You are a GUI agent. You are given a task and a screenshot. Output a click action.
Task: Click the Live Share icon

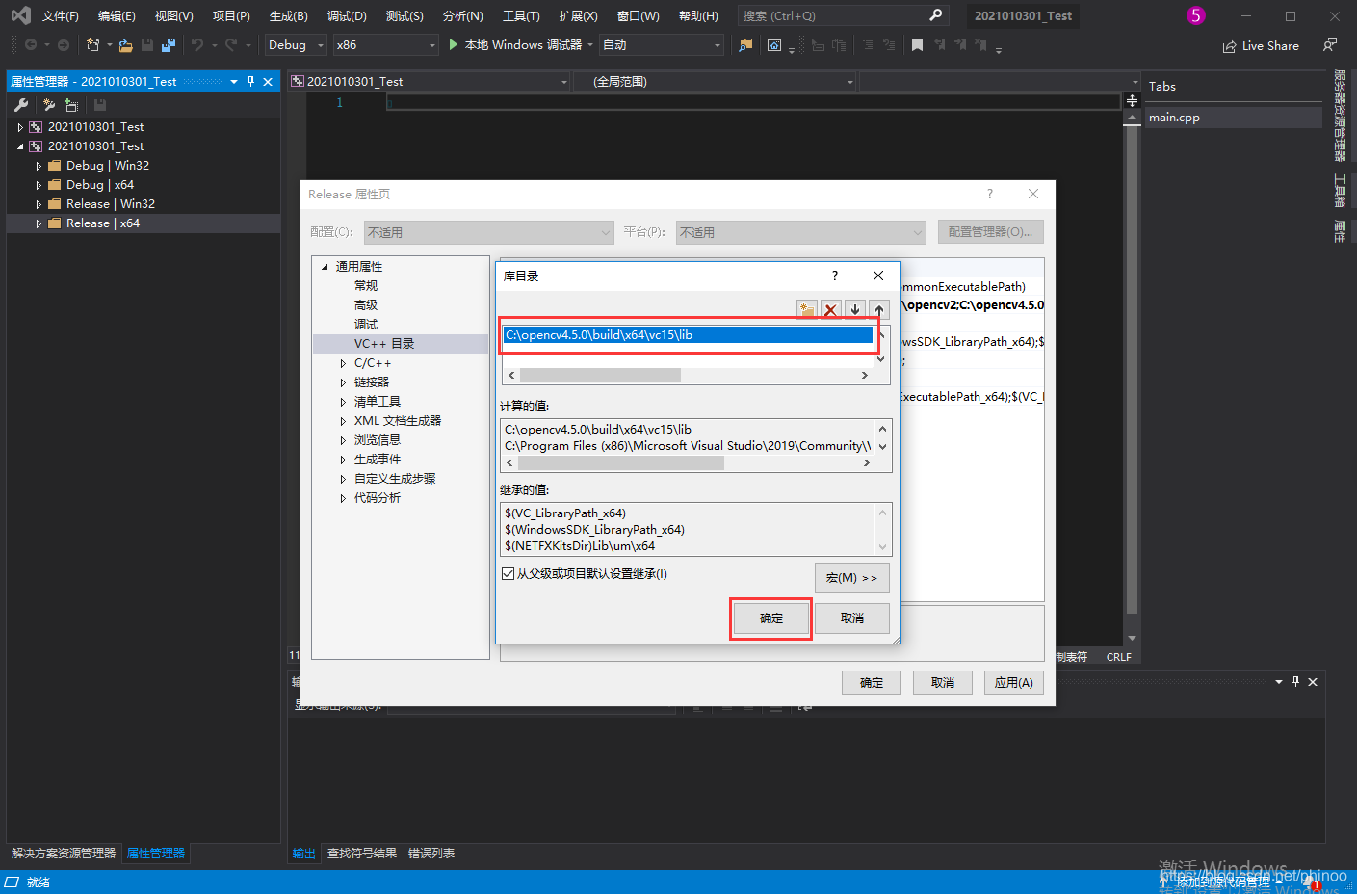(x=1230, y=46)
